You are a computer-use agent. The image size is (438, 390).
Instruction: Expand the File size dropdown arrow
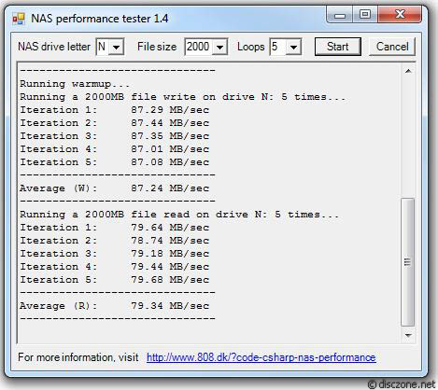click(219, 48)
